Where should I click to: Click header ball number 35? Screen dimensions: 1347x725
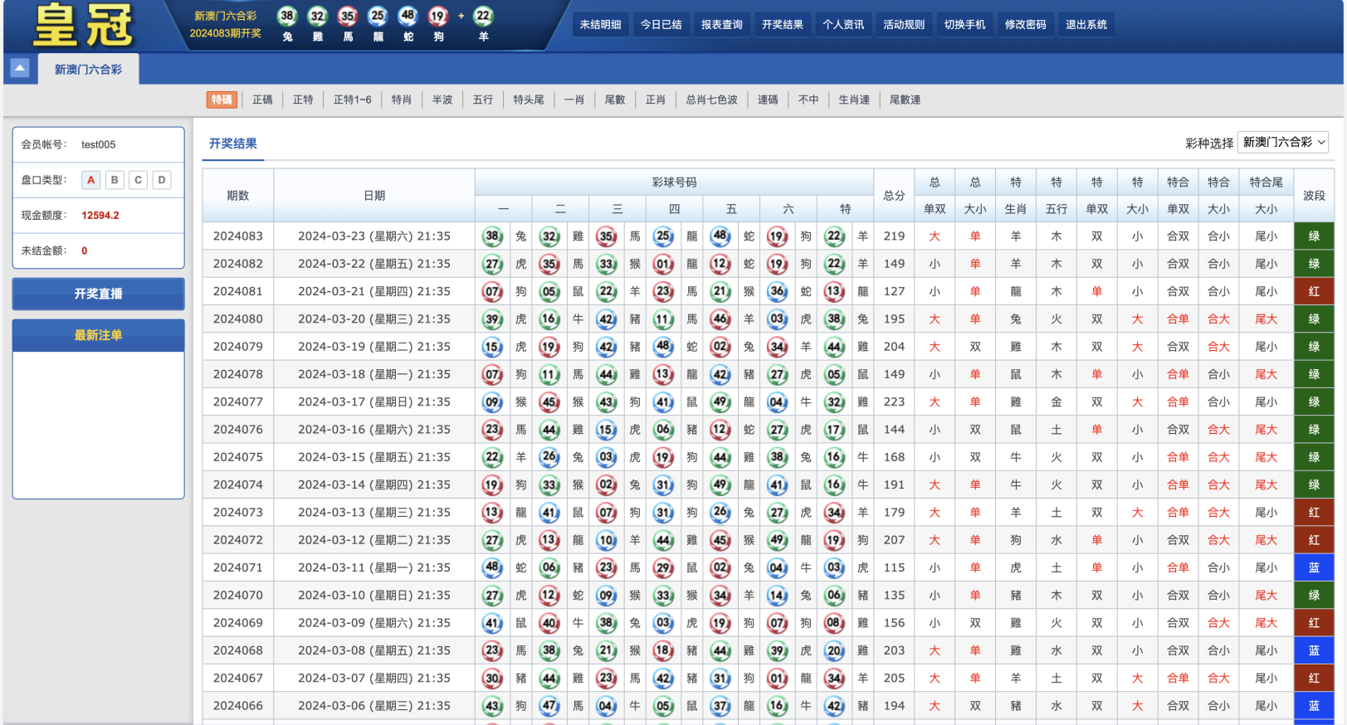tap(348, 16)
